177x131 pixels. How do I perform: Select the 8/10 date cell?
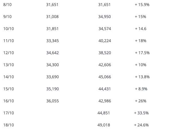click(7, 5)
